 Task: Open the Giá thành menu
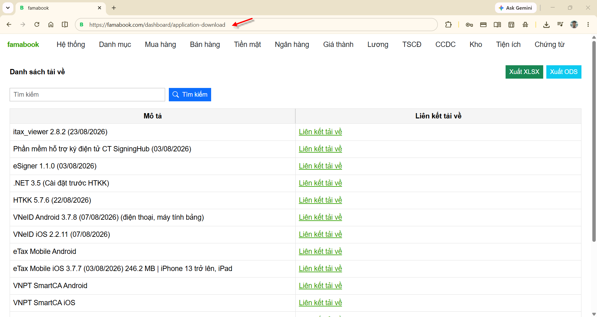click(x=338, y=45)
